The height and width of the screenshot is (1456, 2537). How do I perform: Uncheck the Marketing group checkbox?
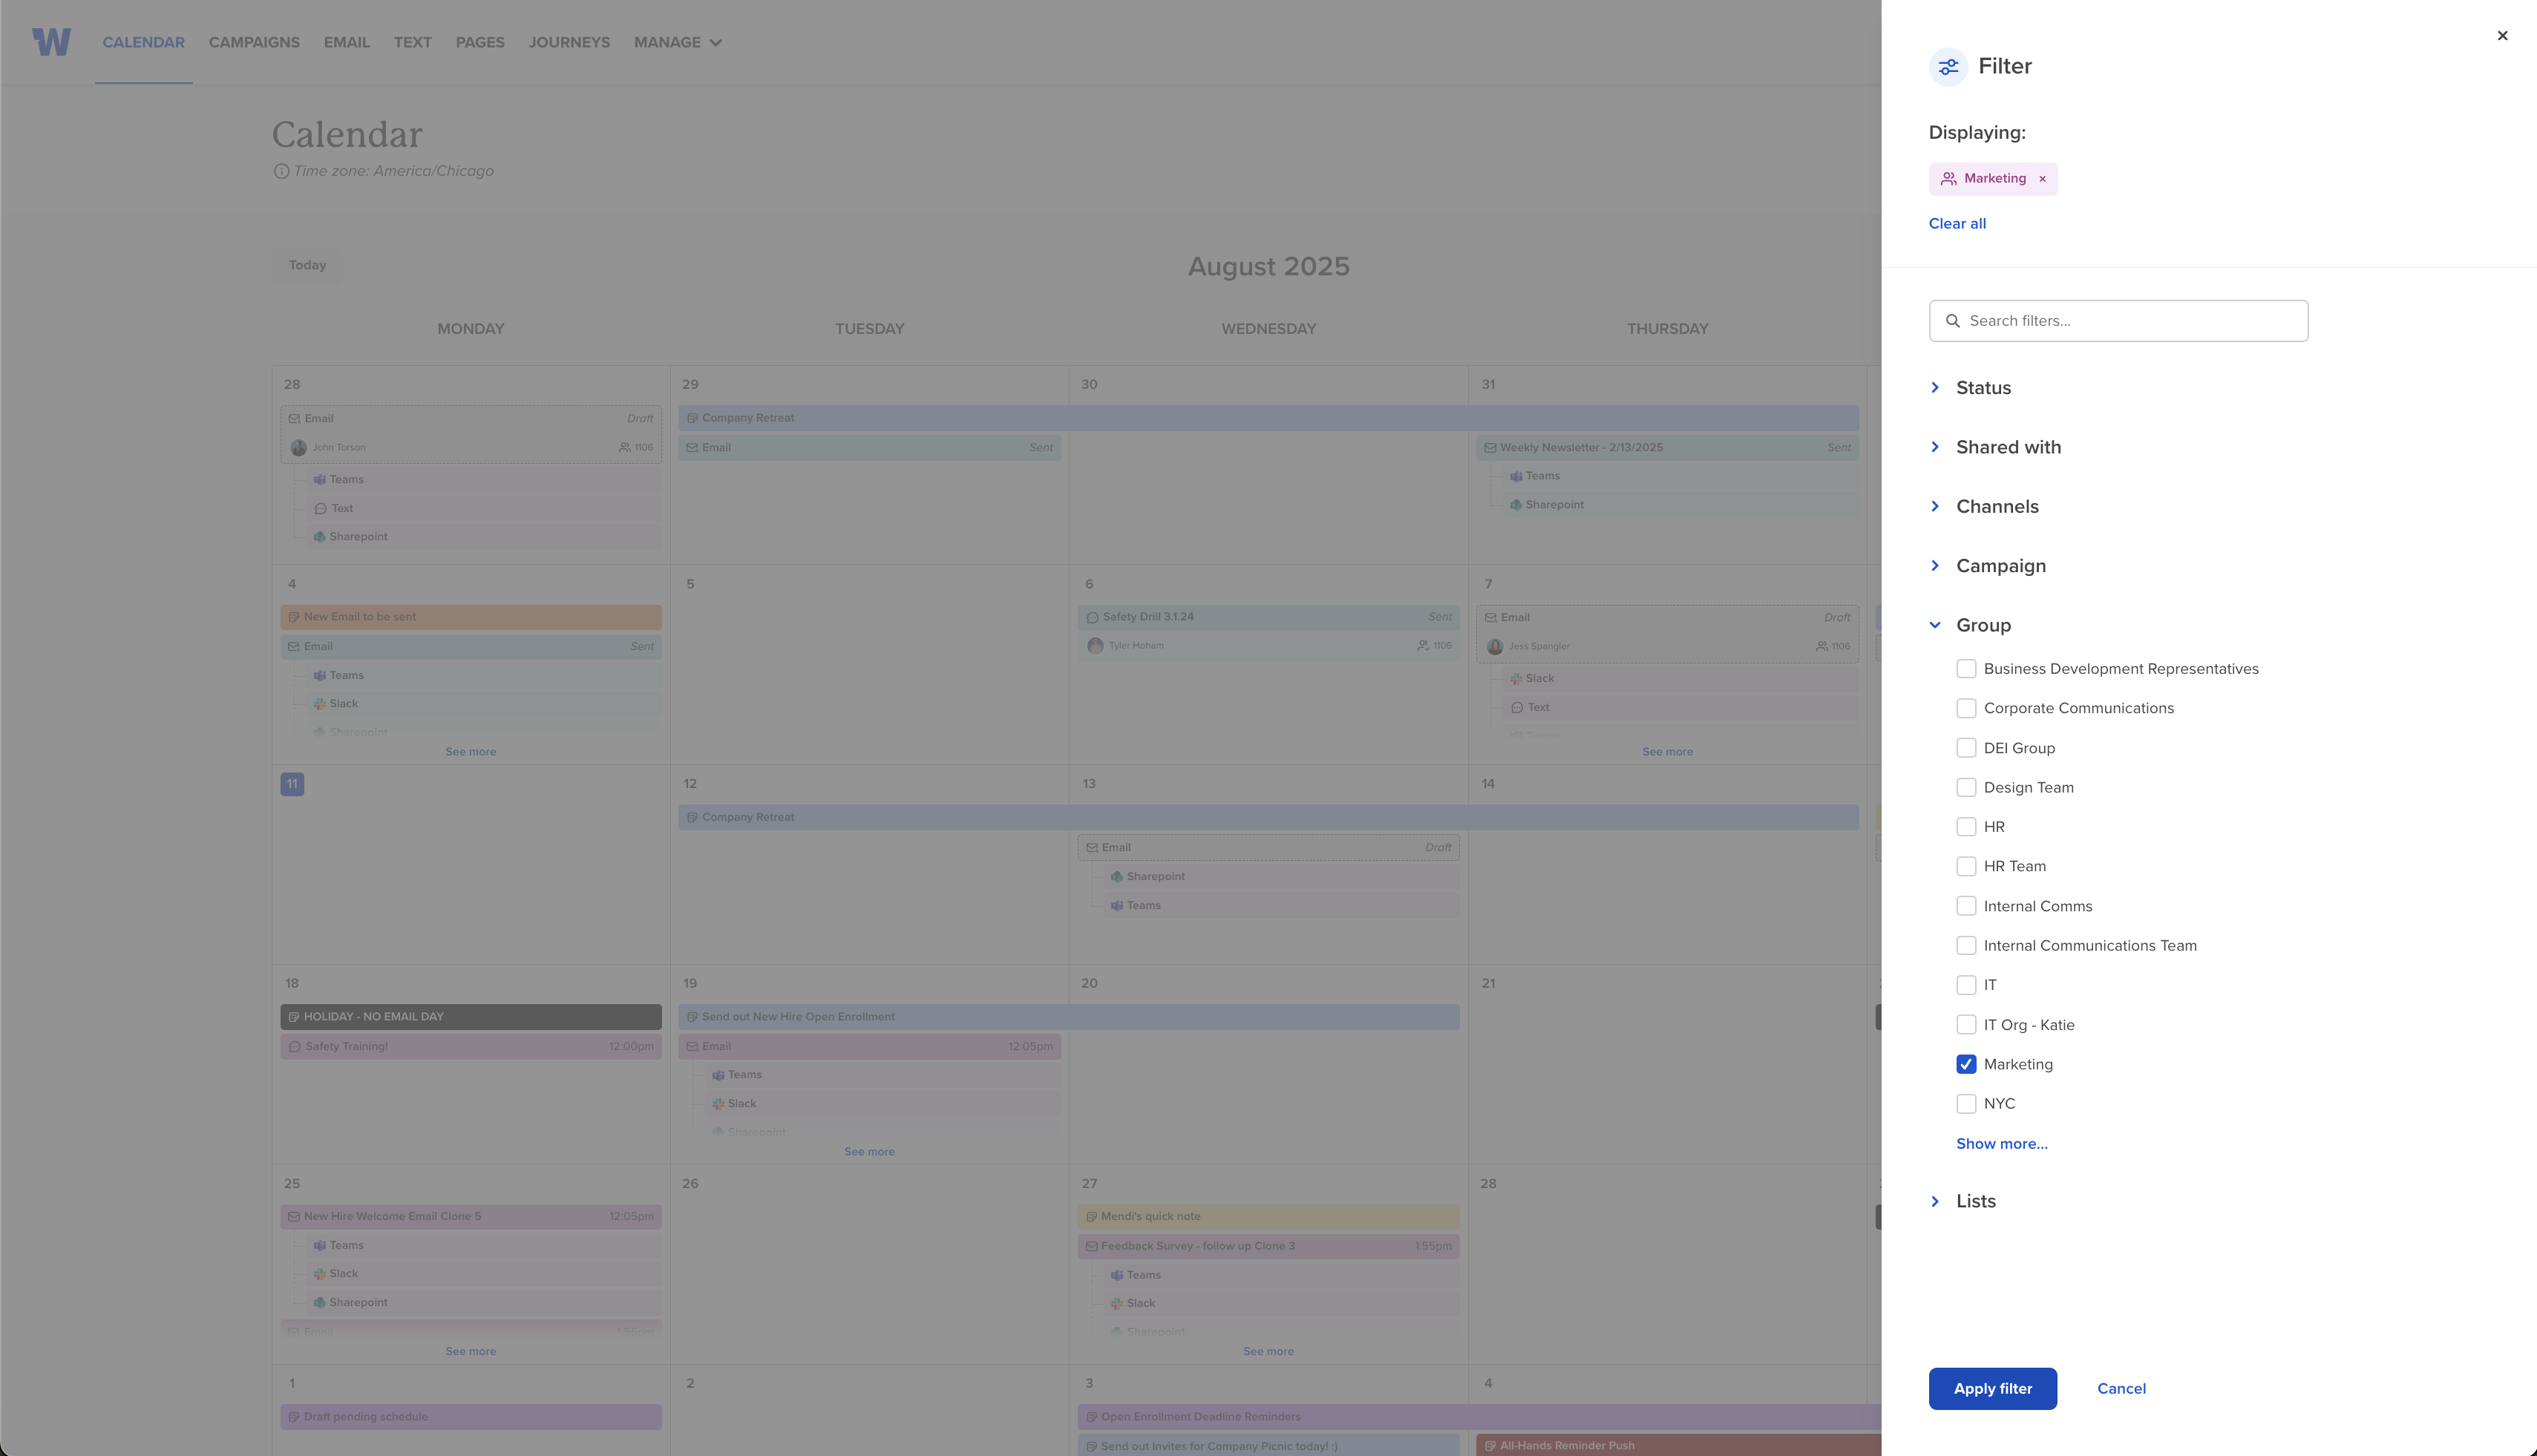pos(1966,1064)
